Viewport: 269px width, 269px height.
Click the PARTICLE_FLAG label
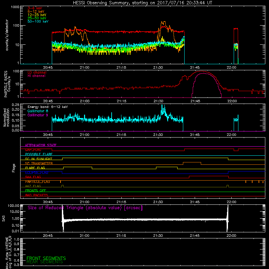(38, 182)
